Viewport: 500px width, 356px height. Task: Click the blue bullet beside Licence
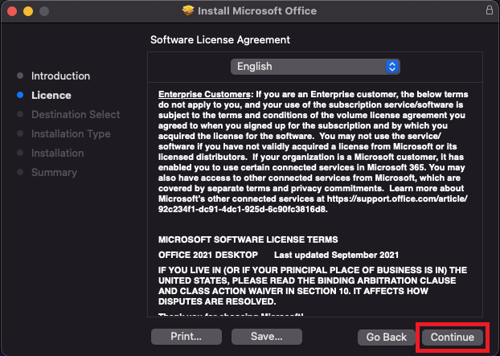20,95
